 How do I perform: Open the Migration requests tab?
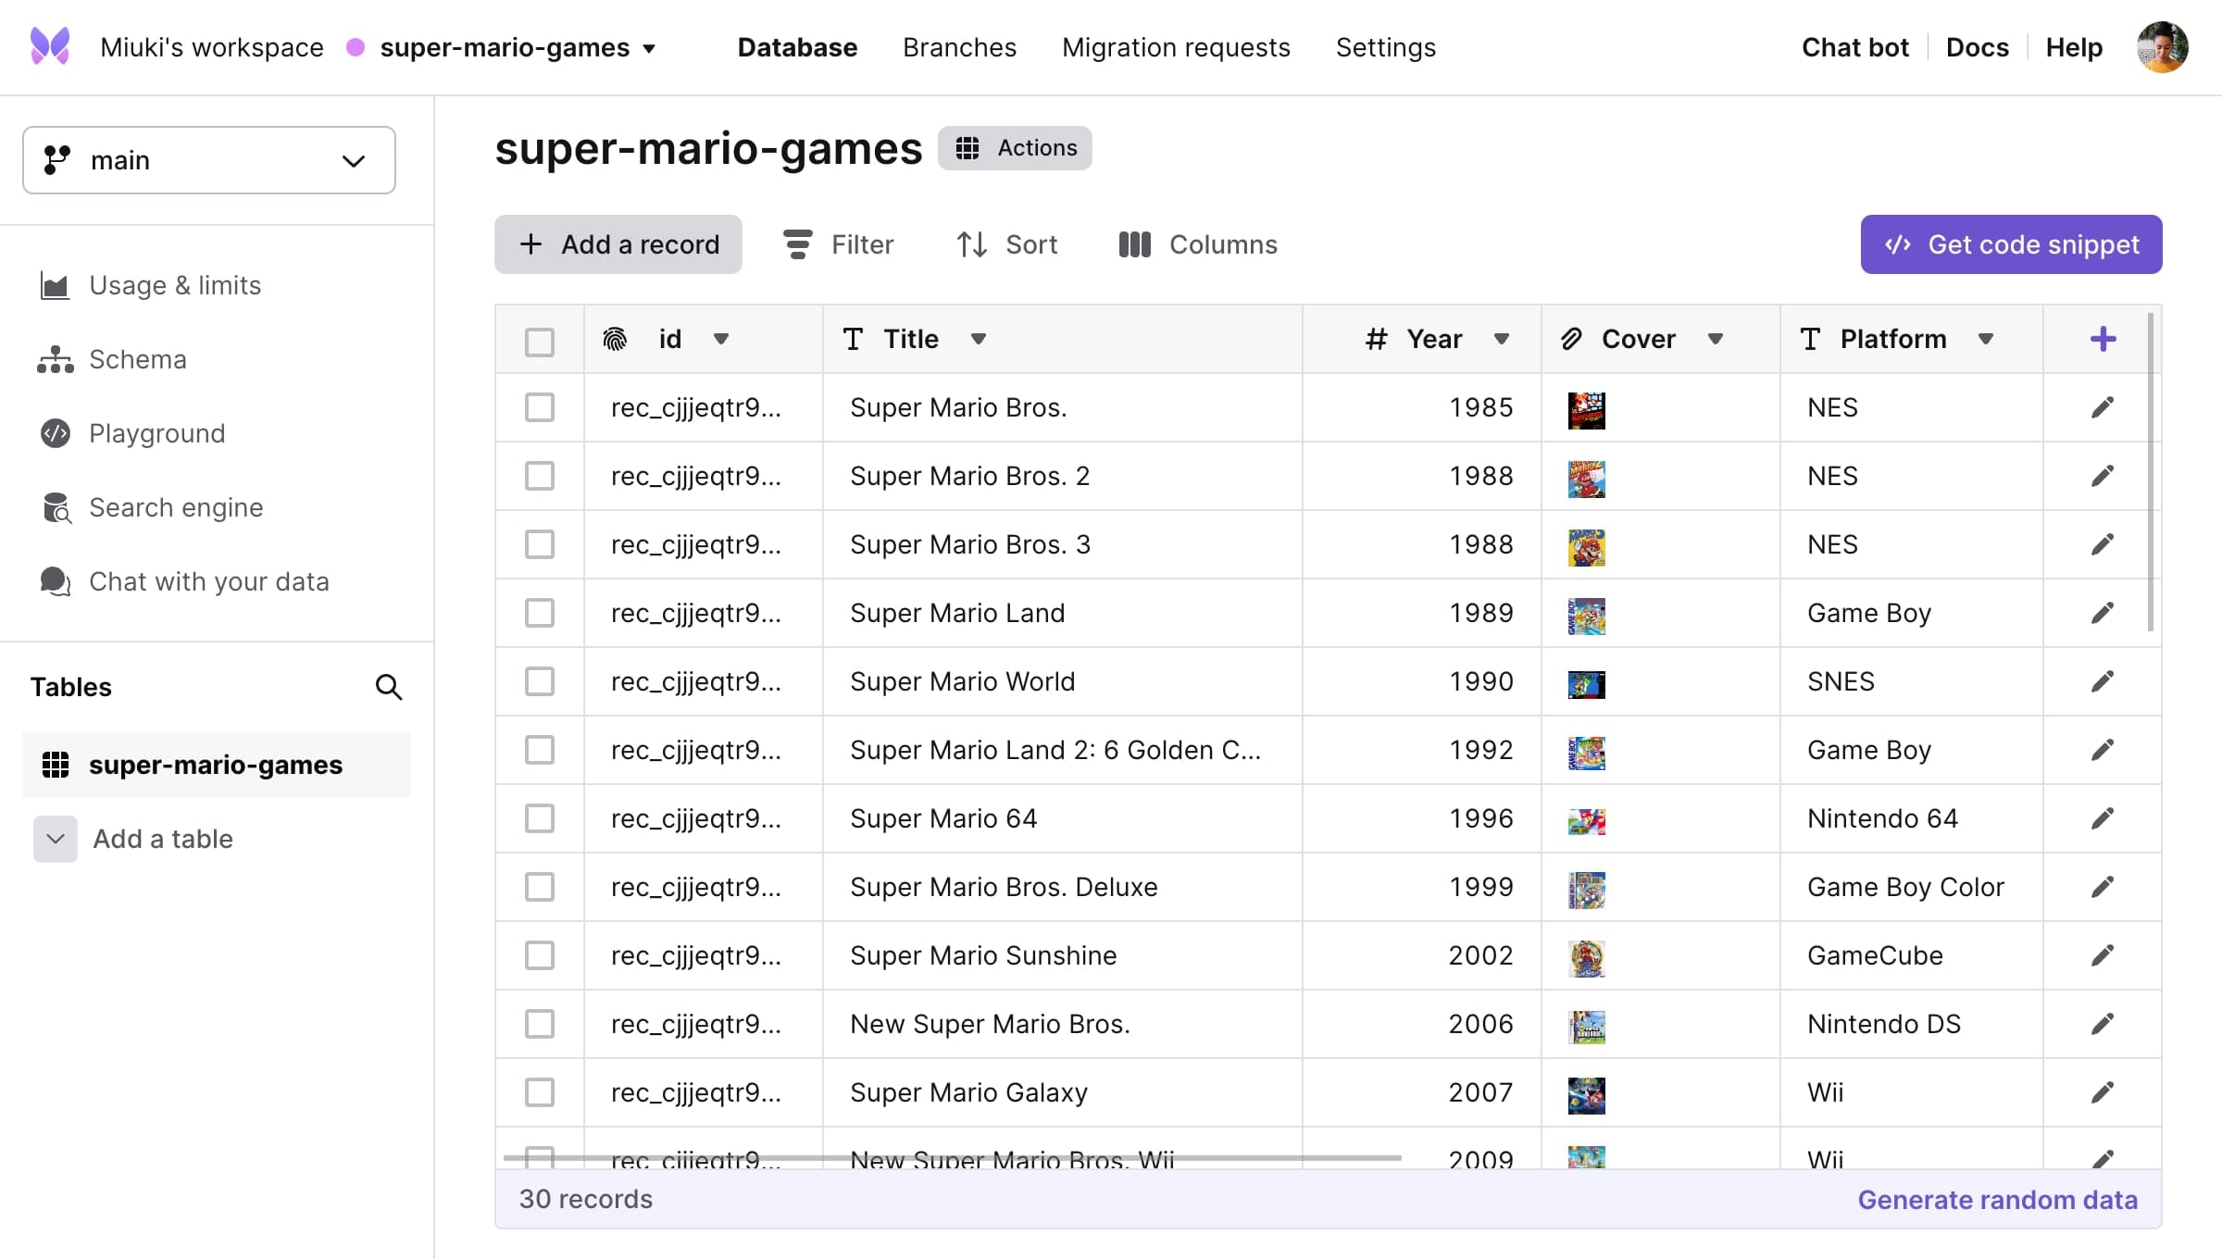point(1176,47)
